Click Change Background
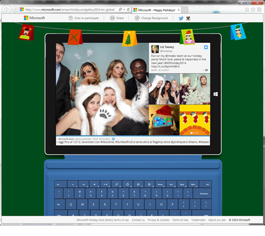 coord(151,18)
